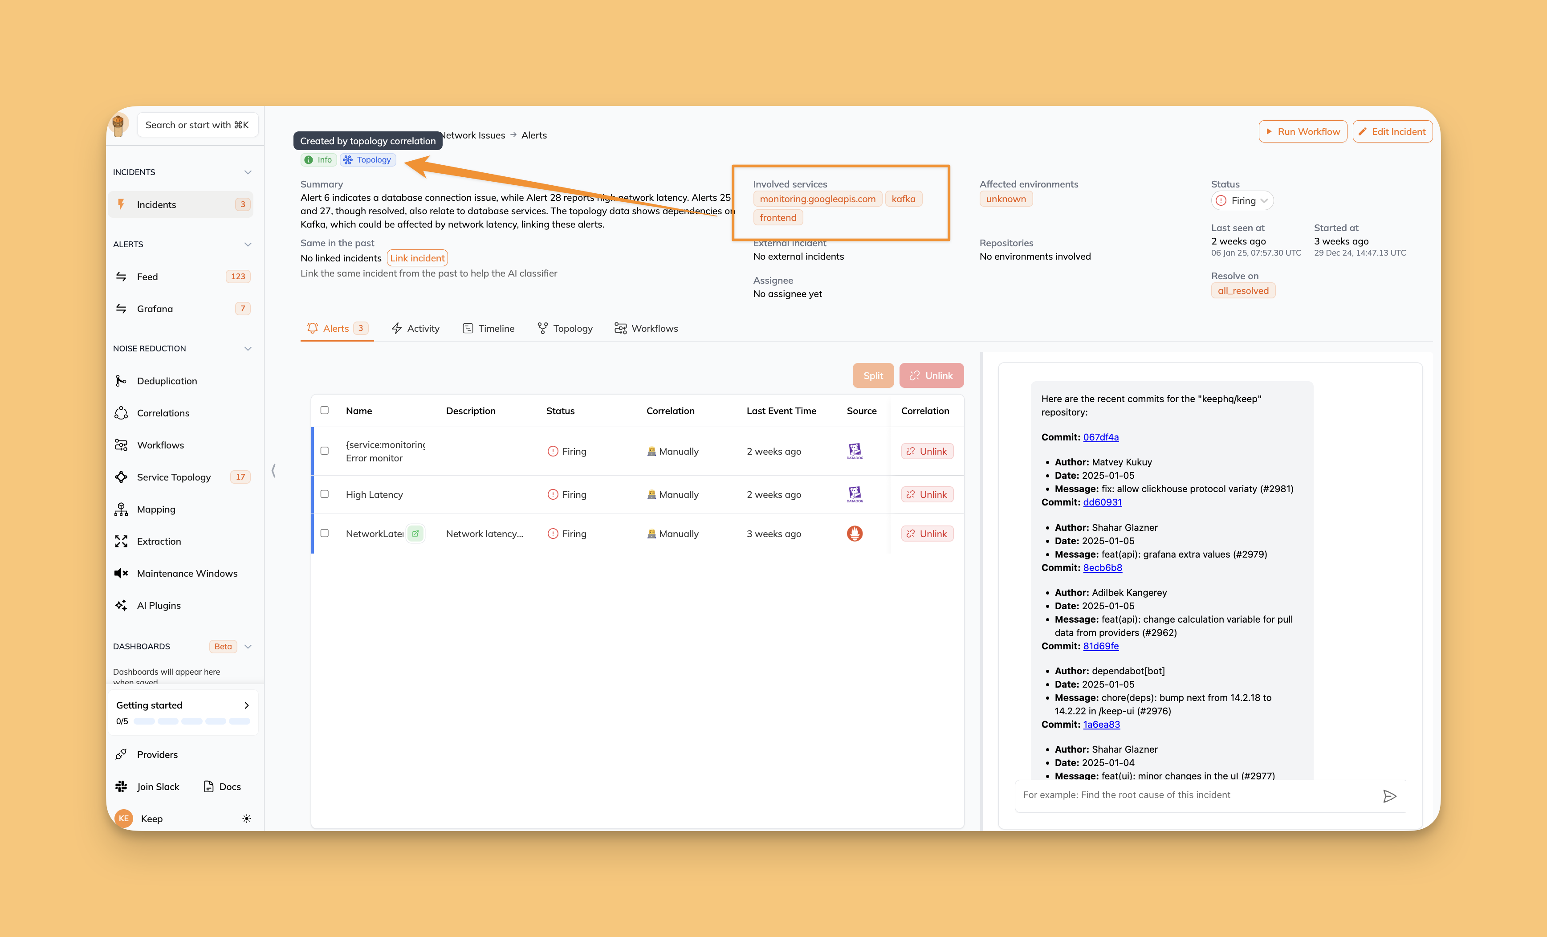
Task: Unlink the Error monitor alert
Action: pos(927,451)
